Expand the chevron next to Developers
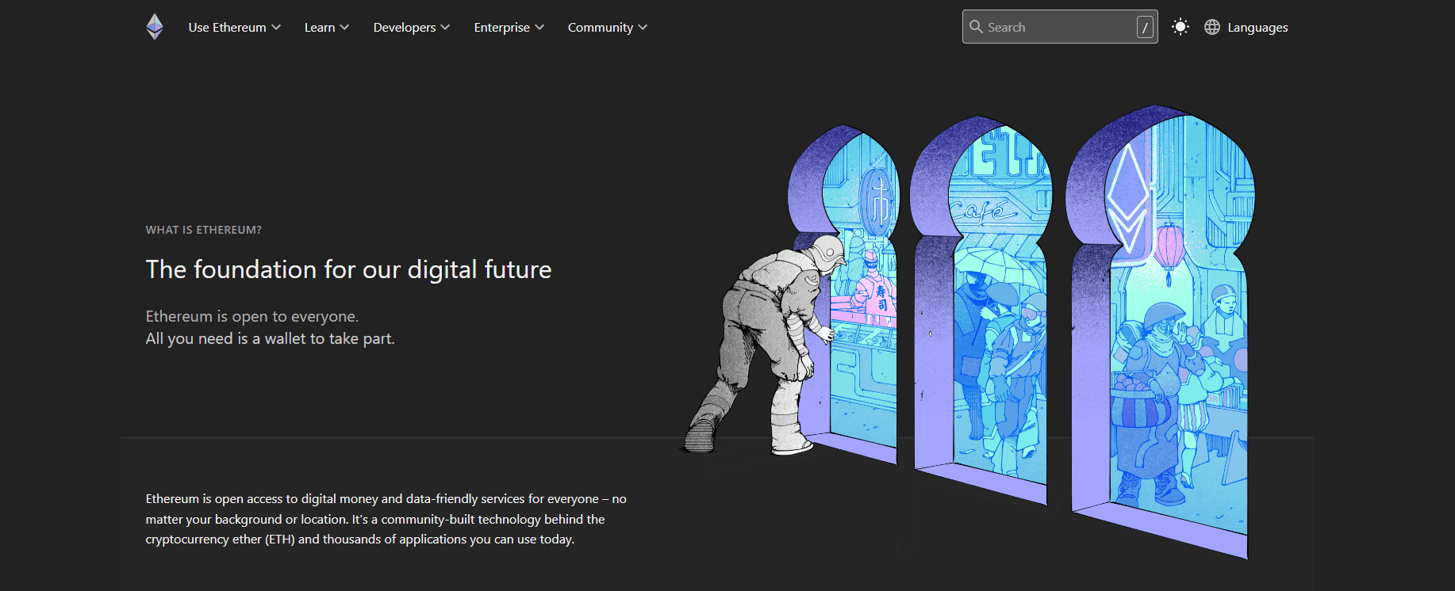Viewport: 1455px width, 591px height. [445, 27]
